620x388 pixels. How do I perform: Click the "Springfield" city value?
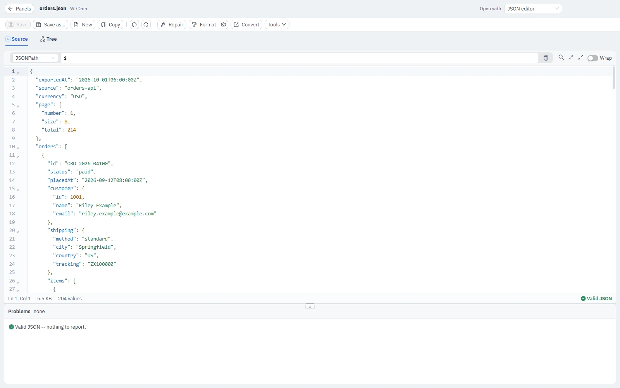point(95,247)
